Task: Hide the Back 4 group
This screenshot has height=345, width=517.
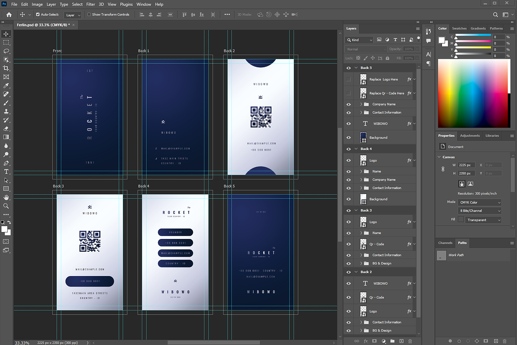Action: (349, 149)
